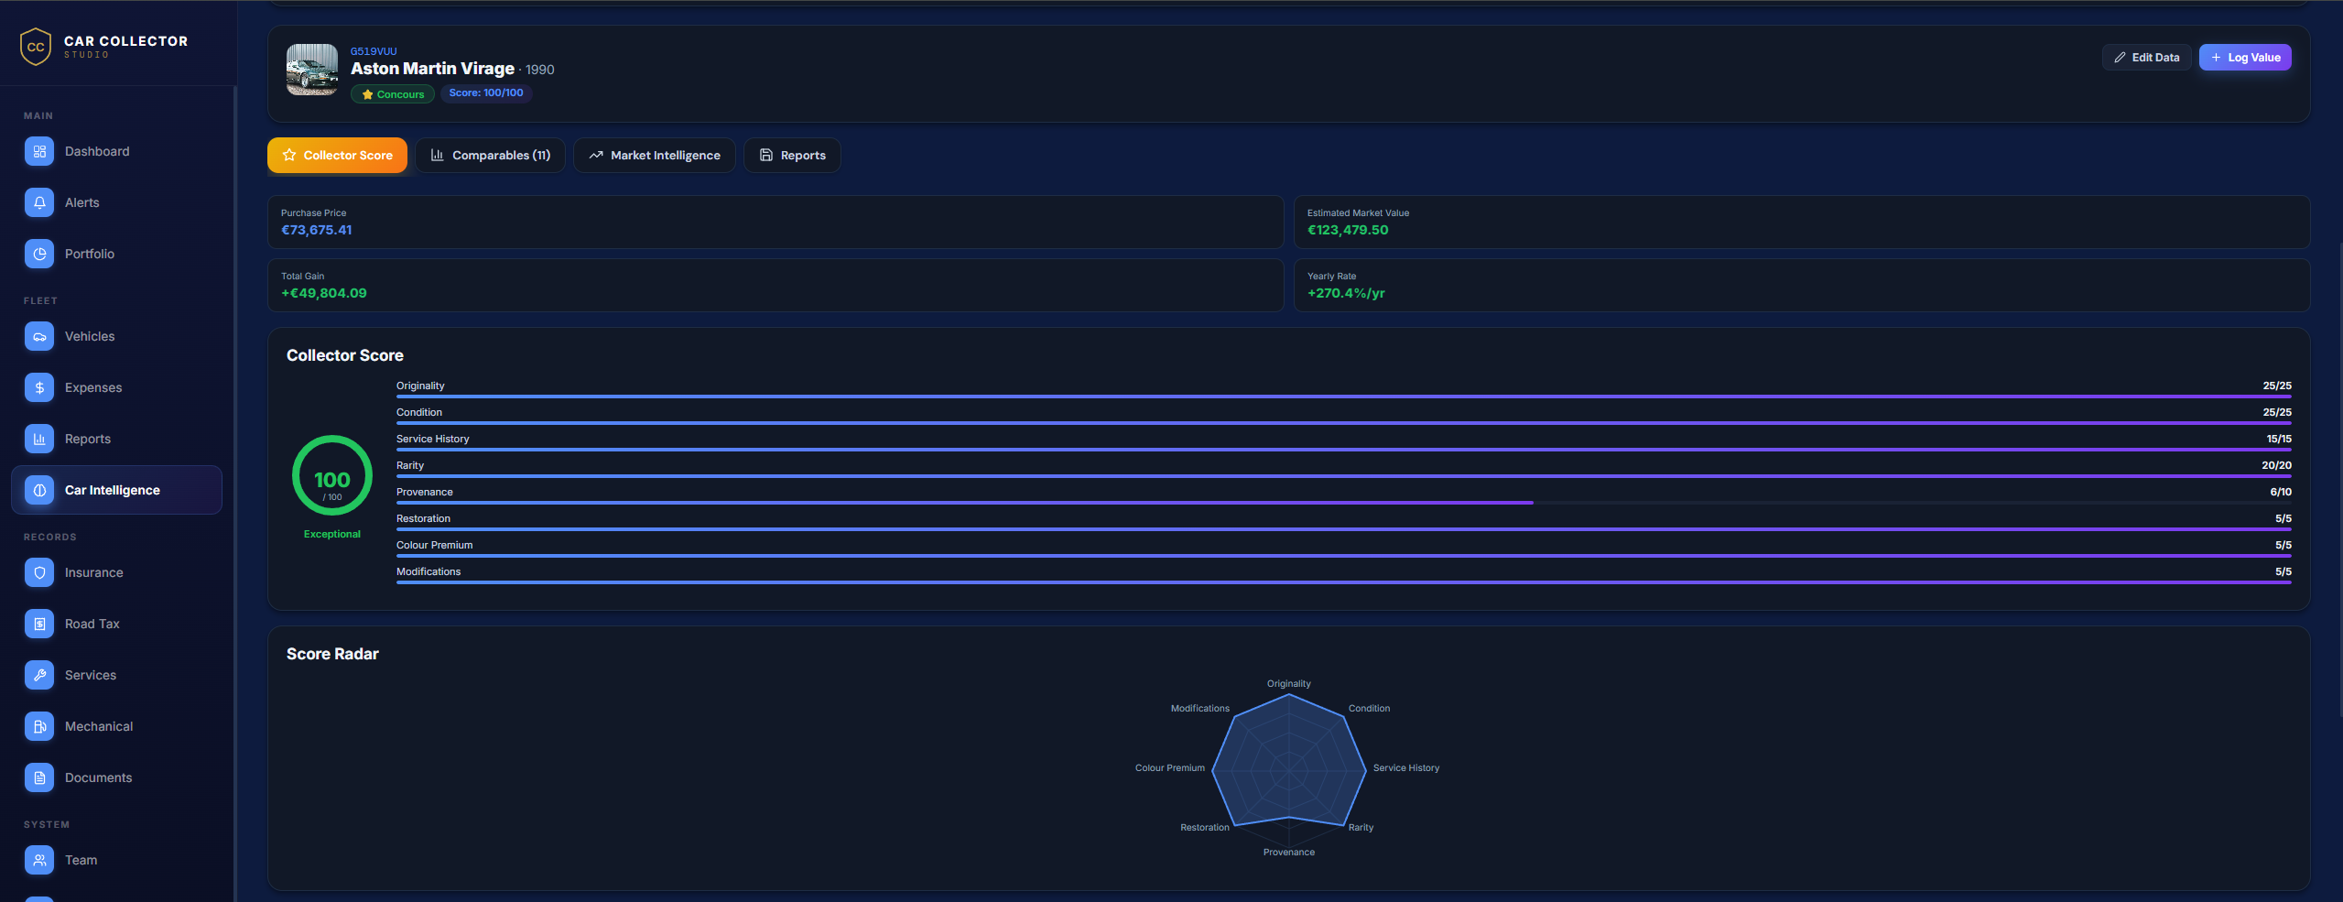Click the Vehicles car icon
The height and width of the screenshot is (902, 2343).
(39, 336)
